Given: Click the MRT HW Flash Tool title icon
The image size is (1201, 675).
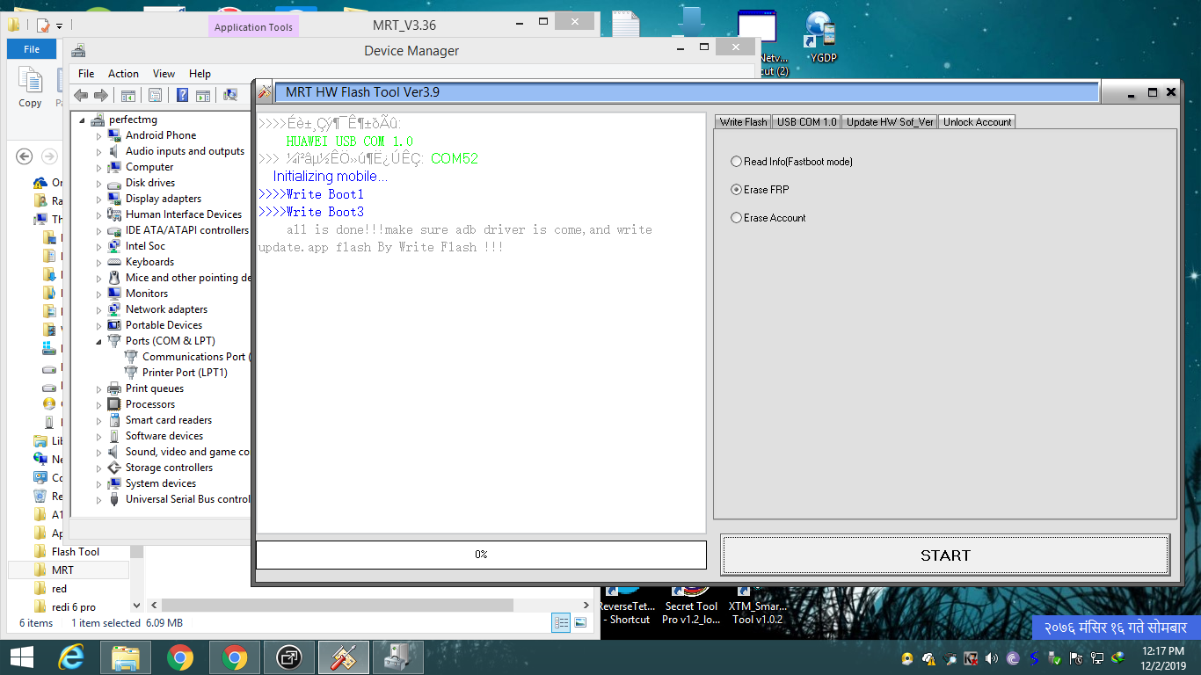Looking at the screenshot, I should pyautogui.click(x=264, y=91).
